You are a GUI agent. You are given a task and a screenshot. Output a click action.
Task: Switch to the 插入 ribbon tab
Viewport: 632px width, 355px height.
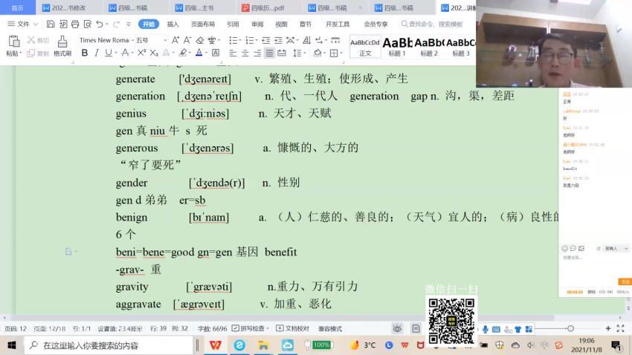173,25
